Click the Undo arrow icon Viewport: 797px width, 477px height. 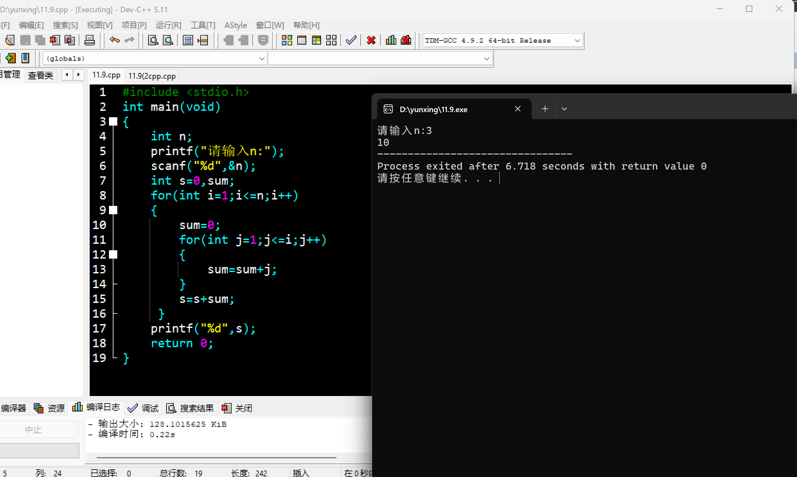(114, 40)
